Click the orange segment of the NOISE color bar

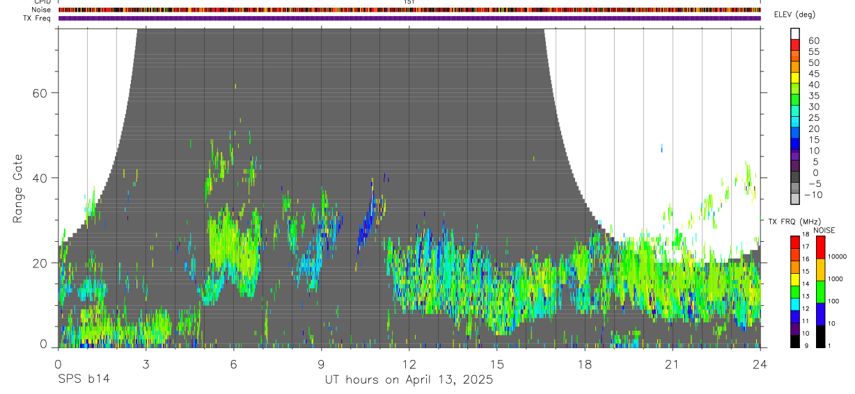click(x=820, y=270)
